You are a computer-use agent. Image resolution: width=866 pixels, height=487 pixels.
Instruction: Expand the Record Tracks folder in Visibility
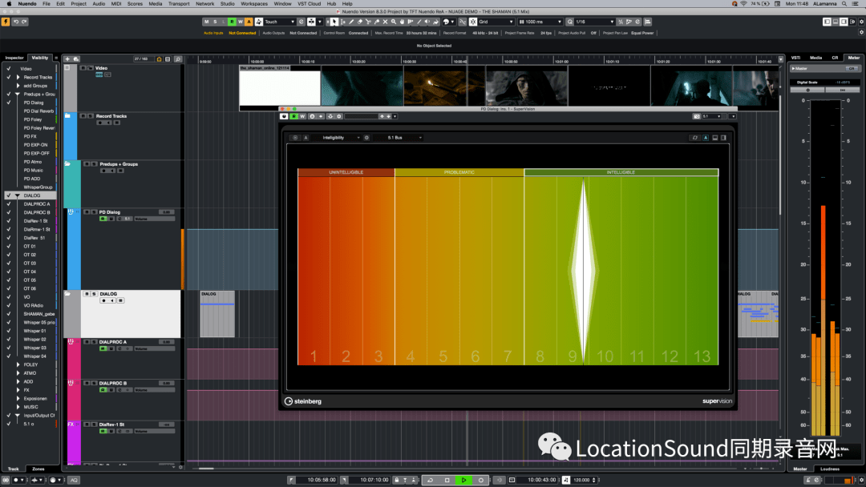click(18, 77)
